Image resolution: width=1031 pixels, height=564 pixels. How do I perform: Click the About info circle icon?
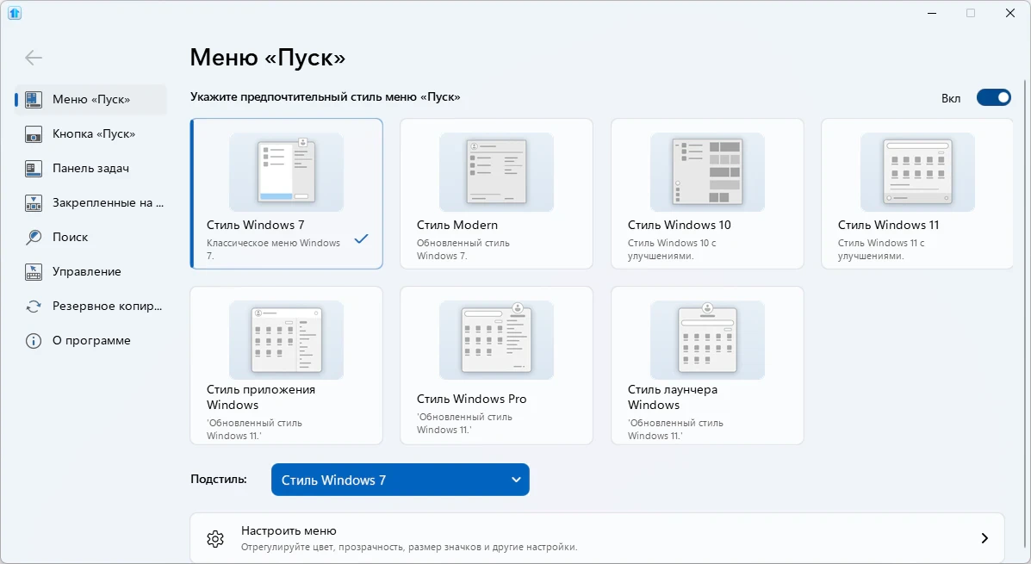34,340
